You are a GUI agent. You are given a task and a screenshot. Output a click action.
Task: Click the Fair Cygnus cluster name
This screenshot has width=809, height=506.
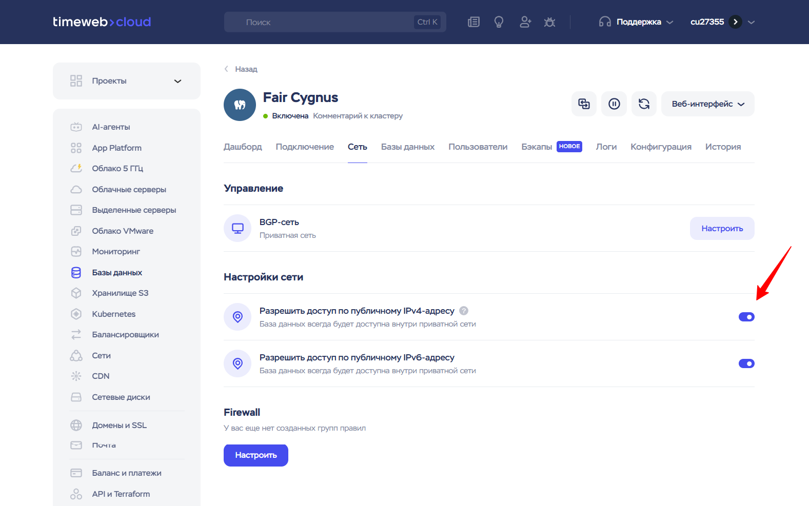coord(301,97)
